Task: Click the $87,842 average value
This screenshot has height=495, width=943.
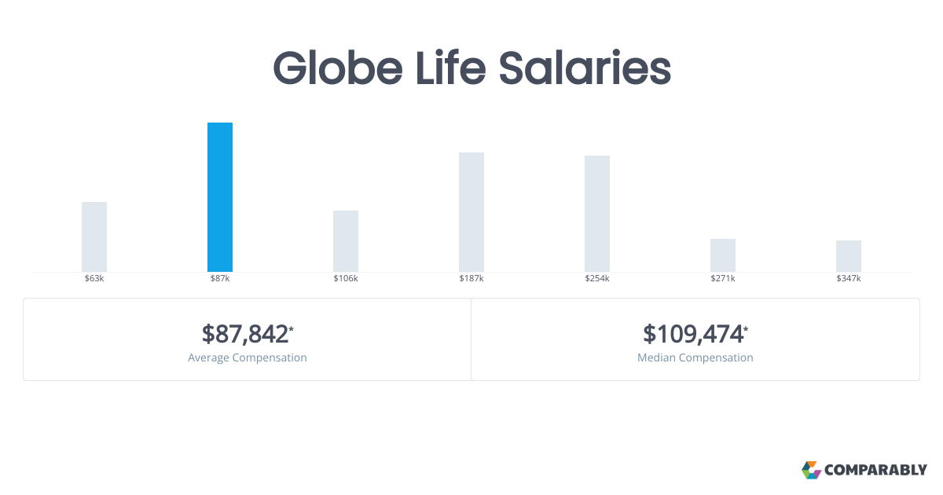Action: (245, 334)
